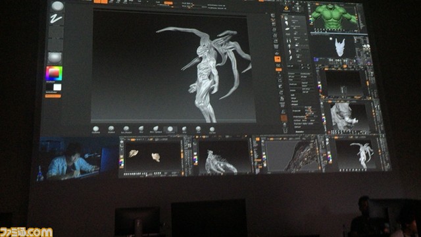
Task: Open the current brush sphere thumbnail in left shelf
Action: pyautogui.click(x=57, y=6)
